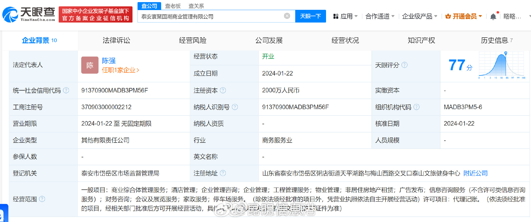Open the user account menu 略略…
The height and width of the screenshot is (222, 531).
[512, 16]
